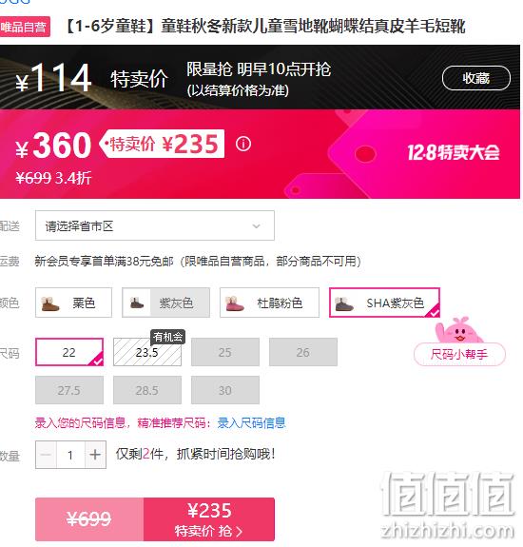Click the 特卖价 ¥235 price tag

pos(163,144)
